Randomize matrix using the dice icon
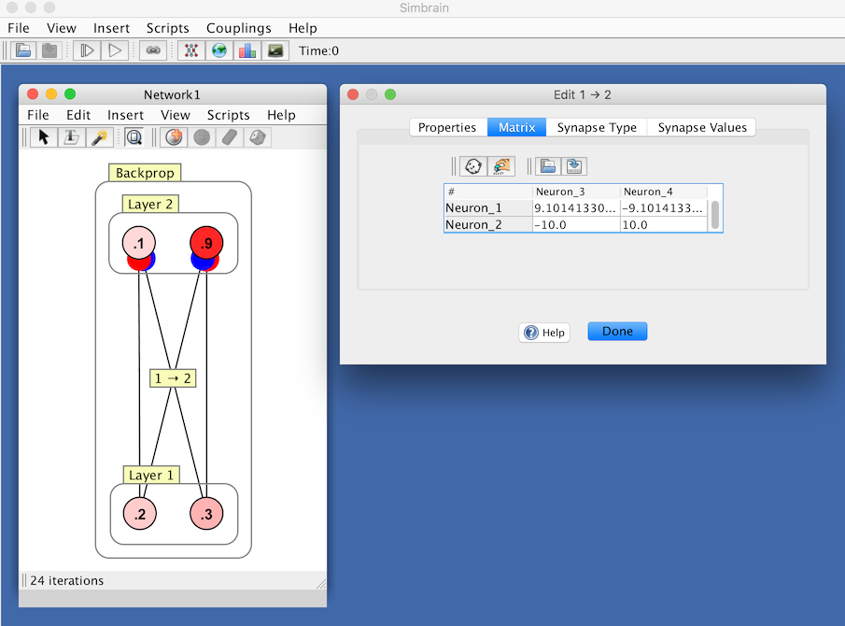 coord(473,166)
